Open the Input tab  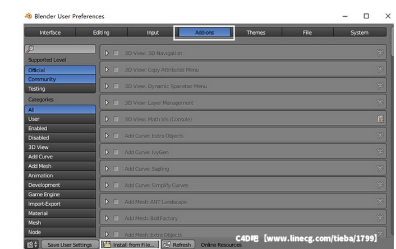point(153,32)
